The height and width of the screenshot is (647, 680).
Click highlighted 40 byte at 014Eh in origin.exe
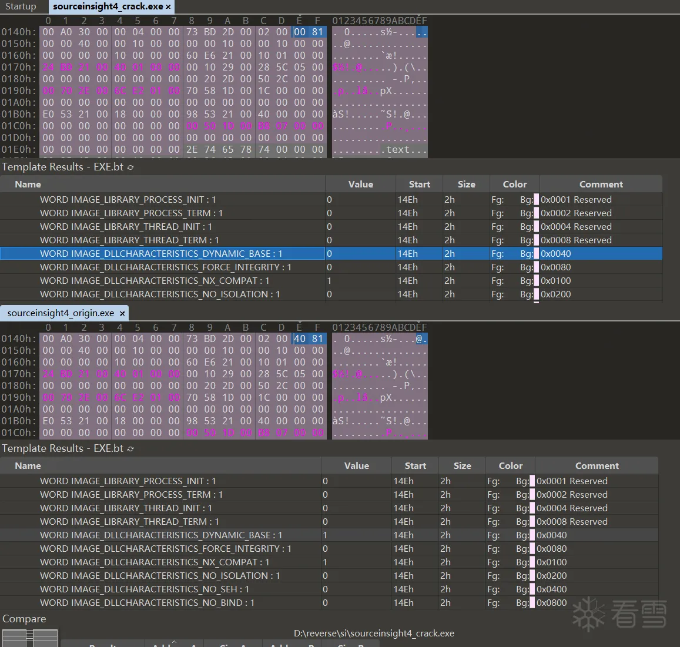(300, 338)
